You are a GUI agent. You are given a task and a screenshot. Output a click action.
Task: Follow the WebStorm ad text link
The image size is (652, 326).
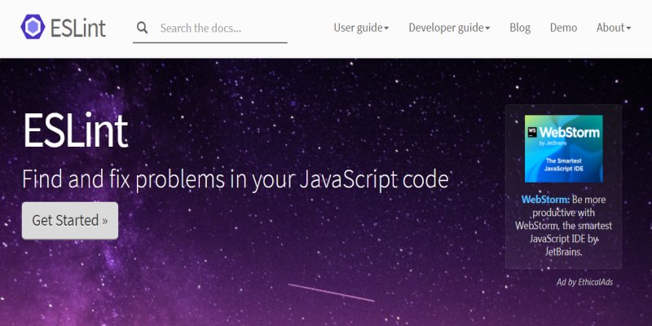[x=563, y=226]
